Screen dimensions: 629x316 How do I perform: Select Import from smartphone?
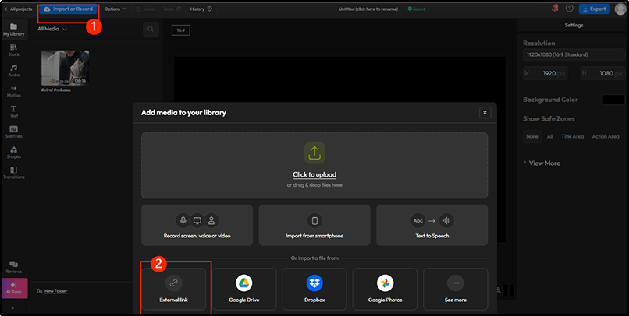[x=314, y=225]
